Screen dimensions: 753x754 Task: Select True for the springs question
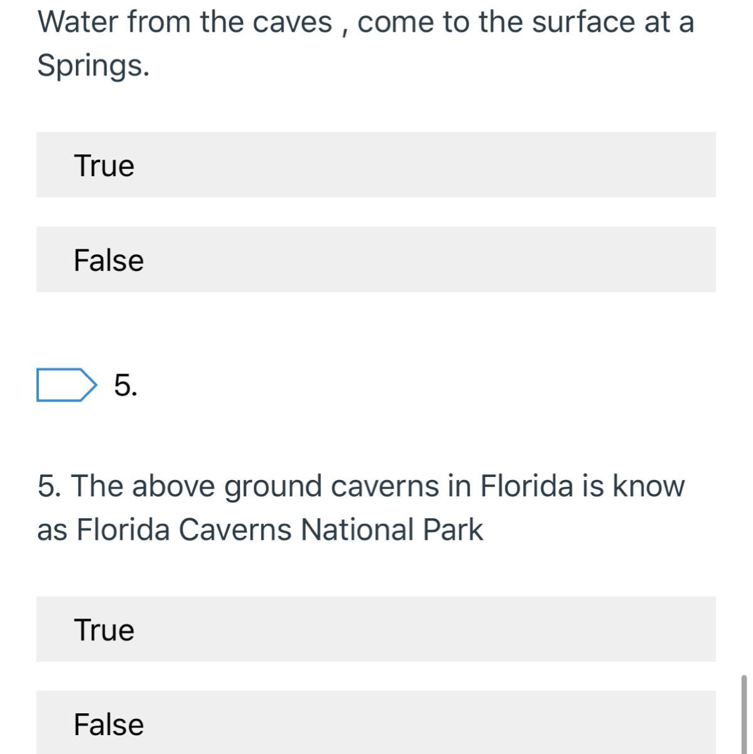point(376,165)
